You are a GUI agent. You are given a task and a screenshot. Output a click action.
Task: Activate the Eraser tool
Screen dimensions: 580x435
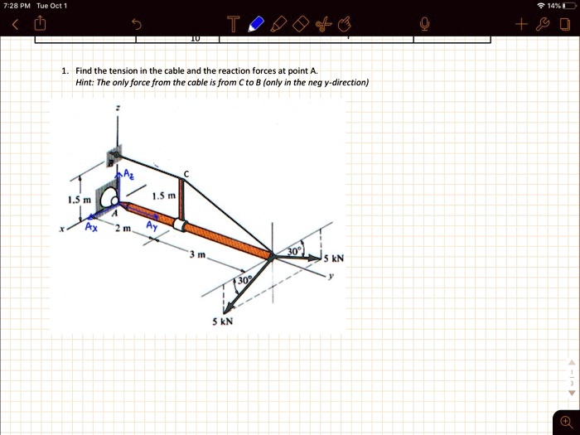coord(300,24)
